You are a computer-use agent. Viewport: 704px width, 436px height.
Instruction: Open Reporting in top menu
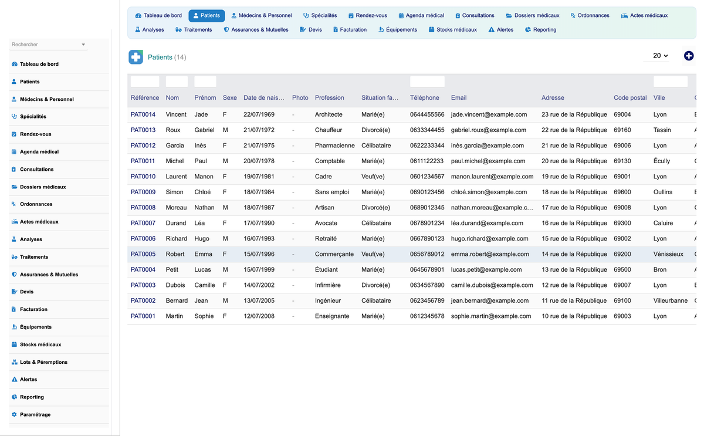[540, 29]
